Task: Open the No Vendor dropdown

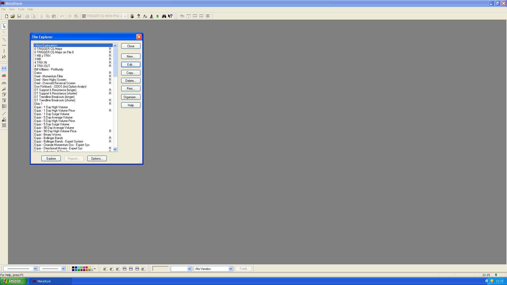Action: click(x=230, y=269)
